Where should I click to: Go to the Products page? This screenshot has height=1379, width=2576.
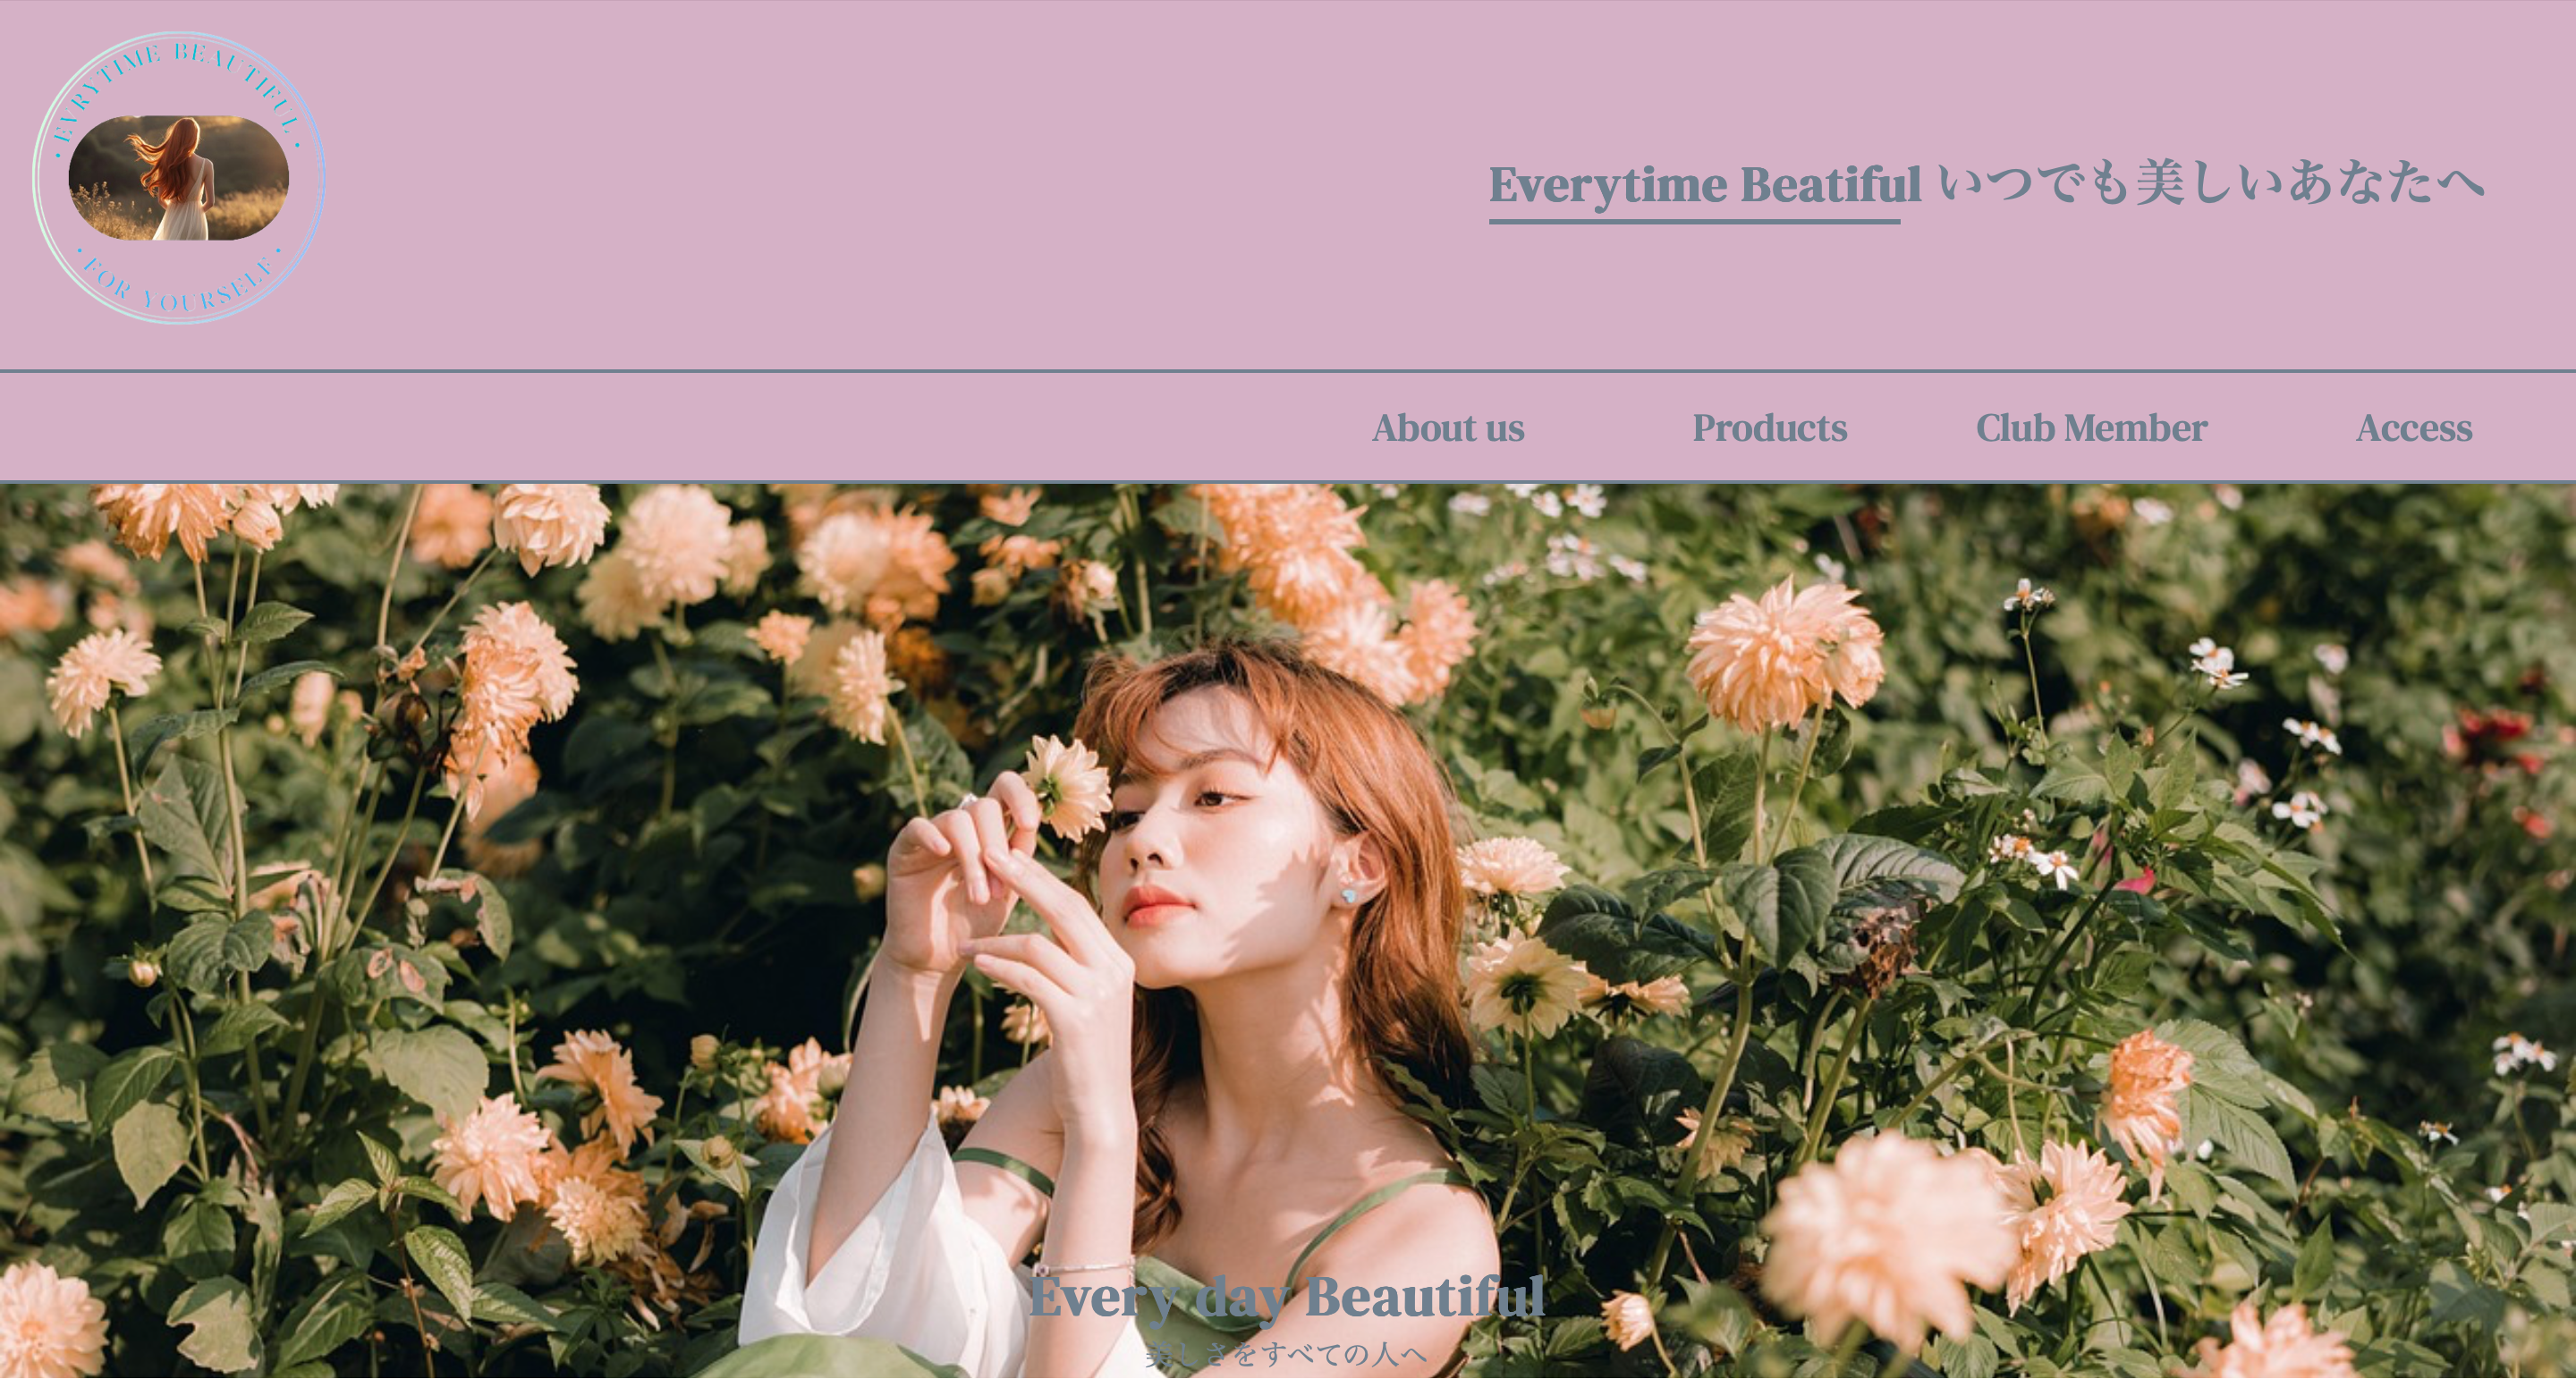(1769, 428)
